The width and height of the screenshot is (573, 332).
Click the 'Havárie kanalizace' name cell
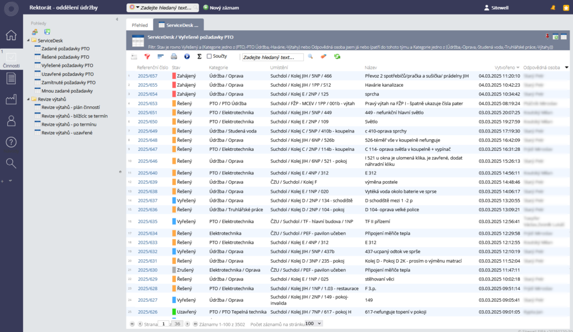384,85
